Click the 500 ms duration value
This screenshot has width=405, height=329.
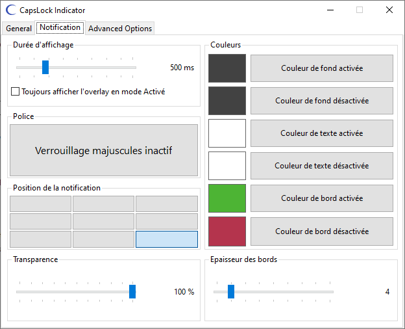coord(182,68)
